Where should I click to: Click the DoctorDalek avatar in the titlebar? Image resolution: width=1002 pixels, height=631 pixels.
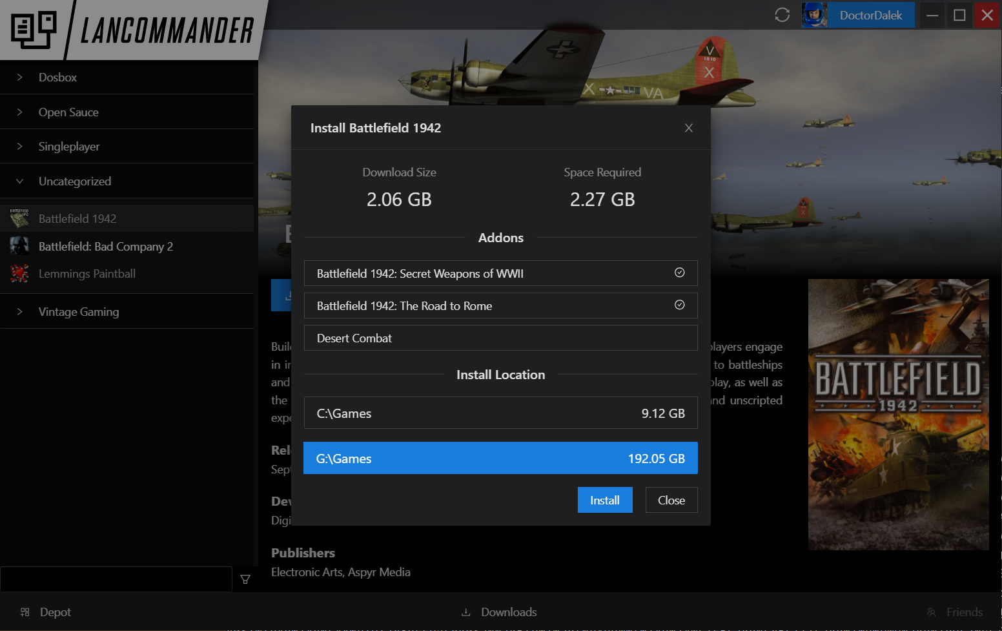tap(814, 14)
